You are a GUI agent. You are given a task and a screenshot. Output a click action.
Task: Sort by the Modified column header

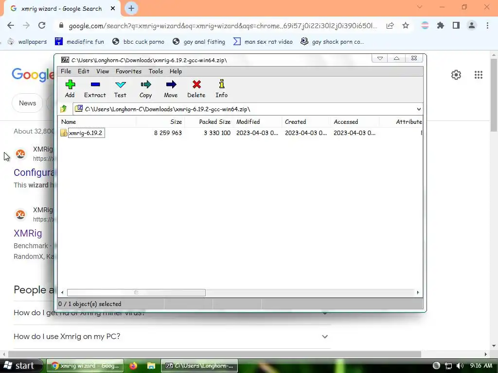(x=258, y=122)
